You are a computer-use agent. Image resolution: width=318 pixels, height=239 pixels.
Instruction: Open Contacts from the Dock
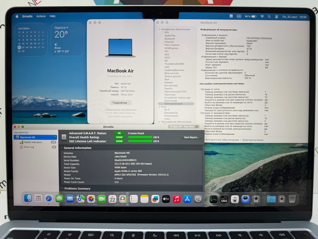(x=123, y=199)
